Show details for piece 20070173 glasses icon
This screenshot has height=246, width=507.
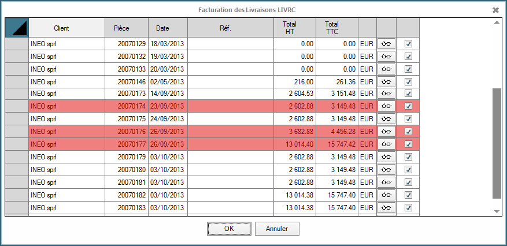(386, 94)
